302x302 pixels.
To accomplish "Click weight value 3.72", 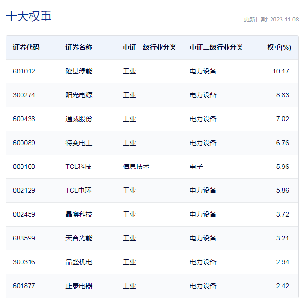I will coord(282,215).
